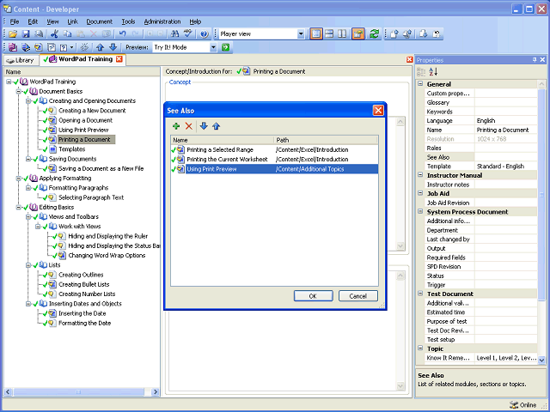Image resolution: width=550 pixels, height=412 pixels.
Task: Click the Print Preview toolbar icon
Action: pos(40,34)
